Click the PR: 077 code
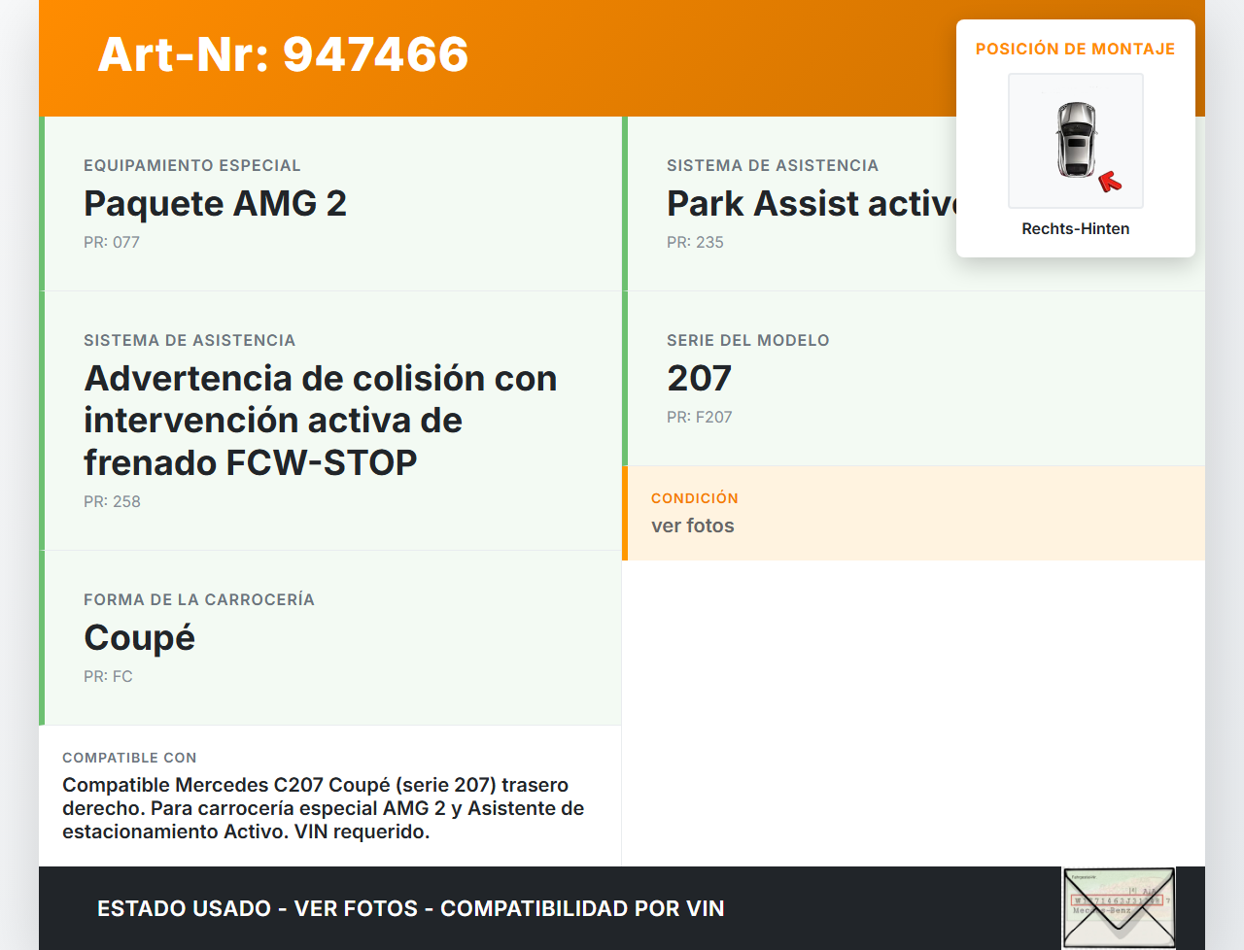1244x950 pixels. (112, 243)
